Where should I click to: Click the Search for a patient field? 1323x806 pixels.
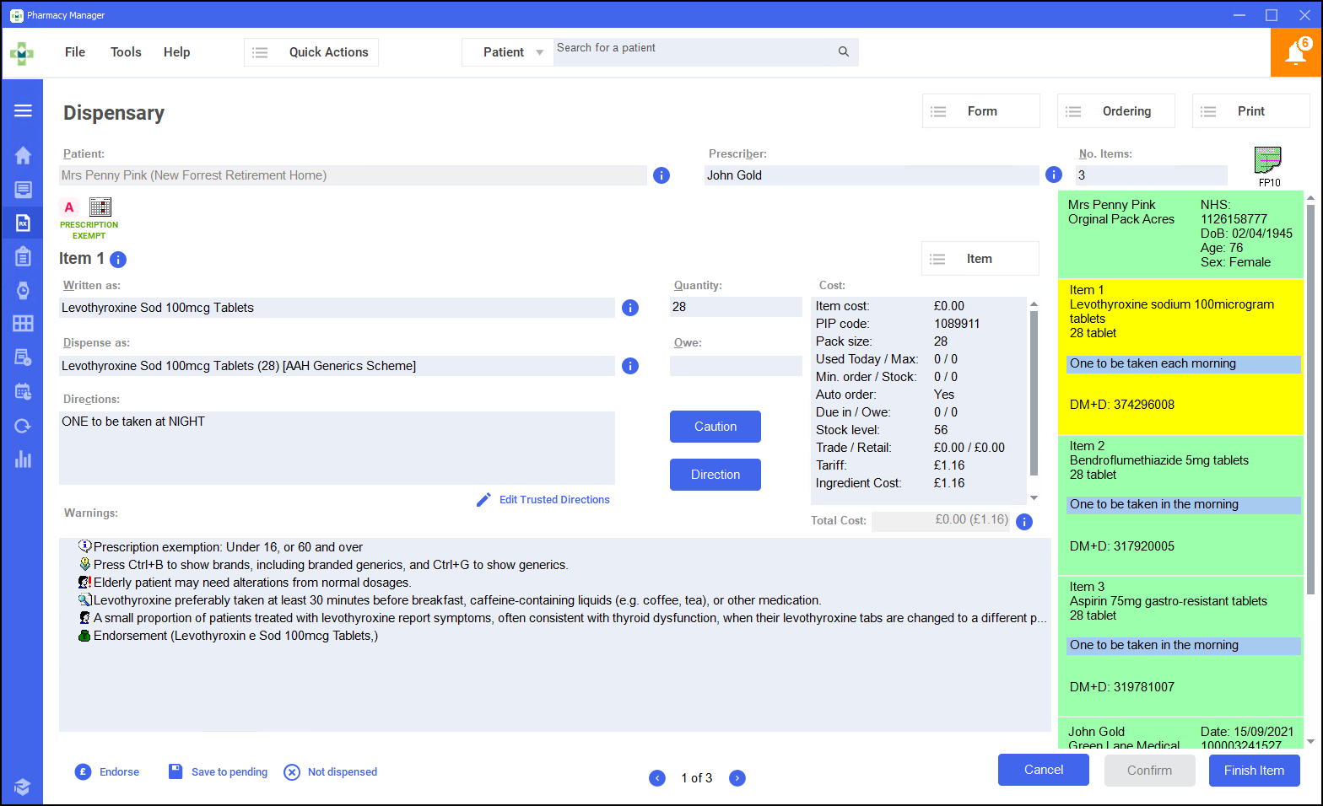[x=692, y=52]
